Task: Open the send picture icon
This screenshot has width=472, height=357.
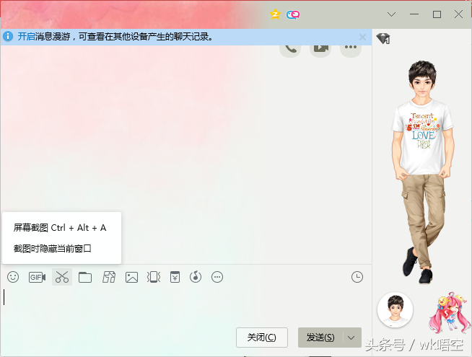Action: tap(131, 277)
